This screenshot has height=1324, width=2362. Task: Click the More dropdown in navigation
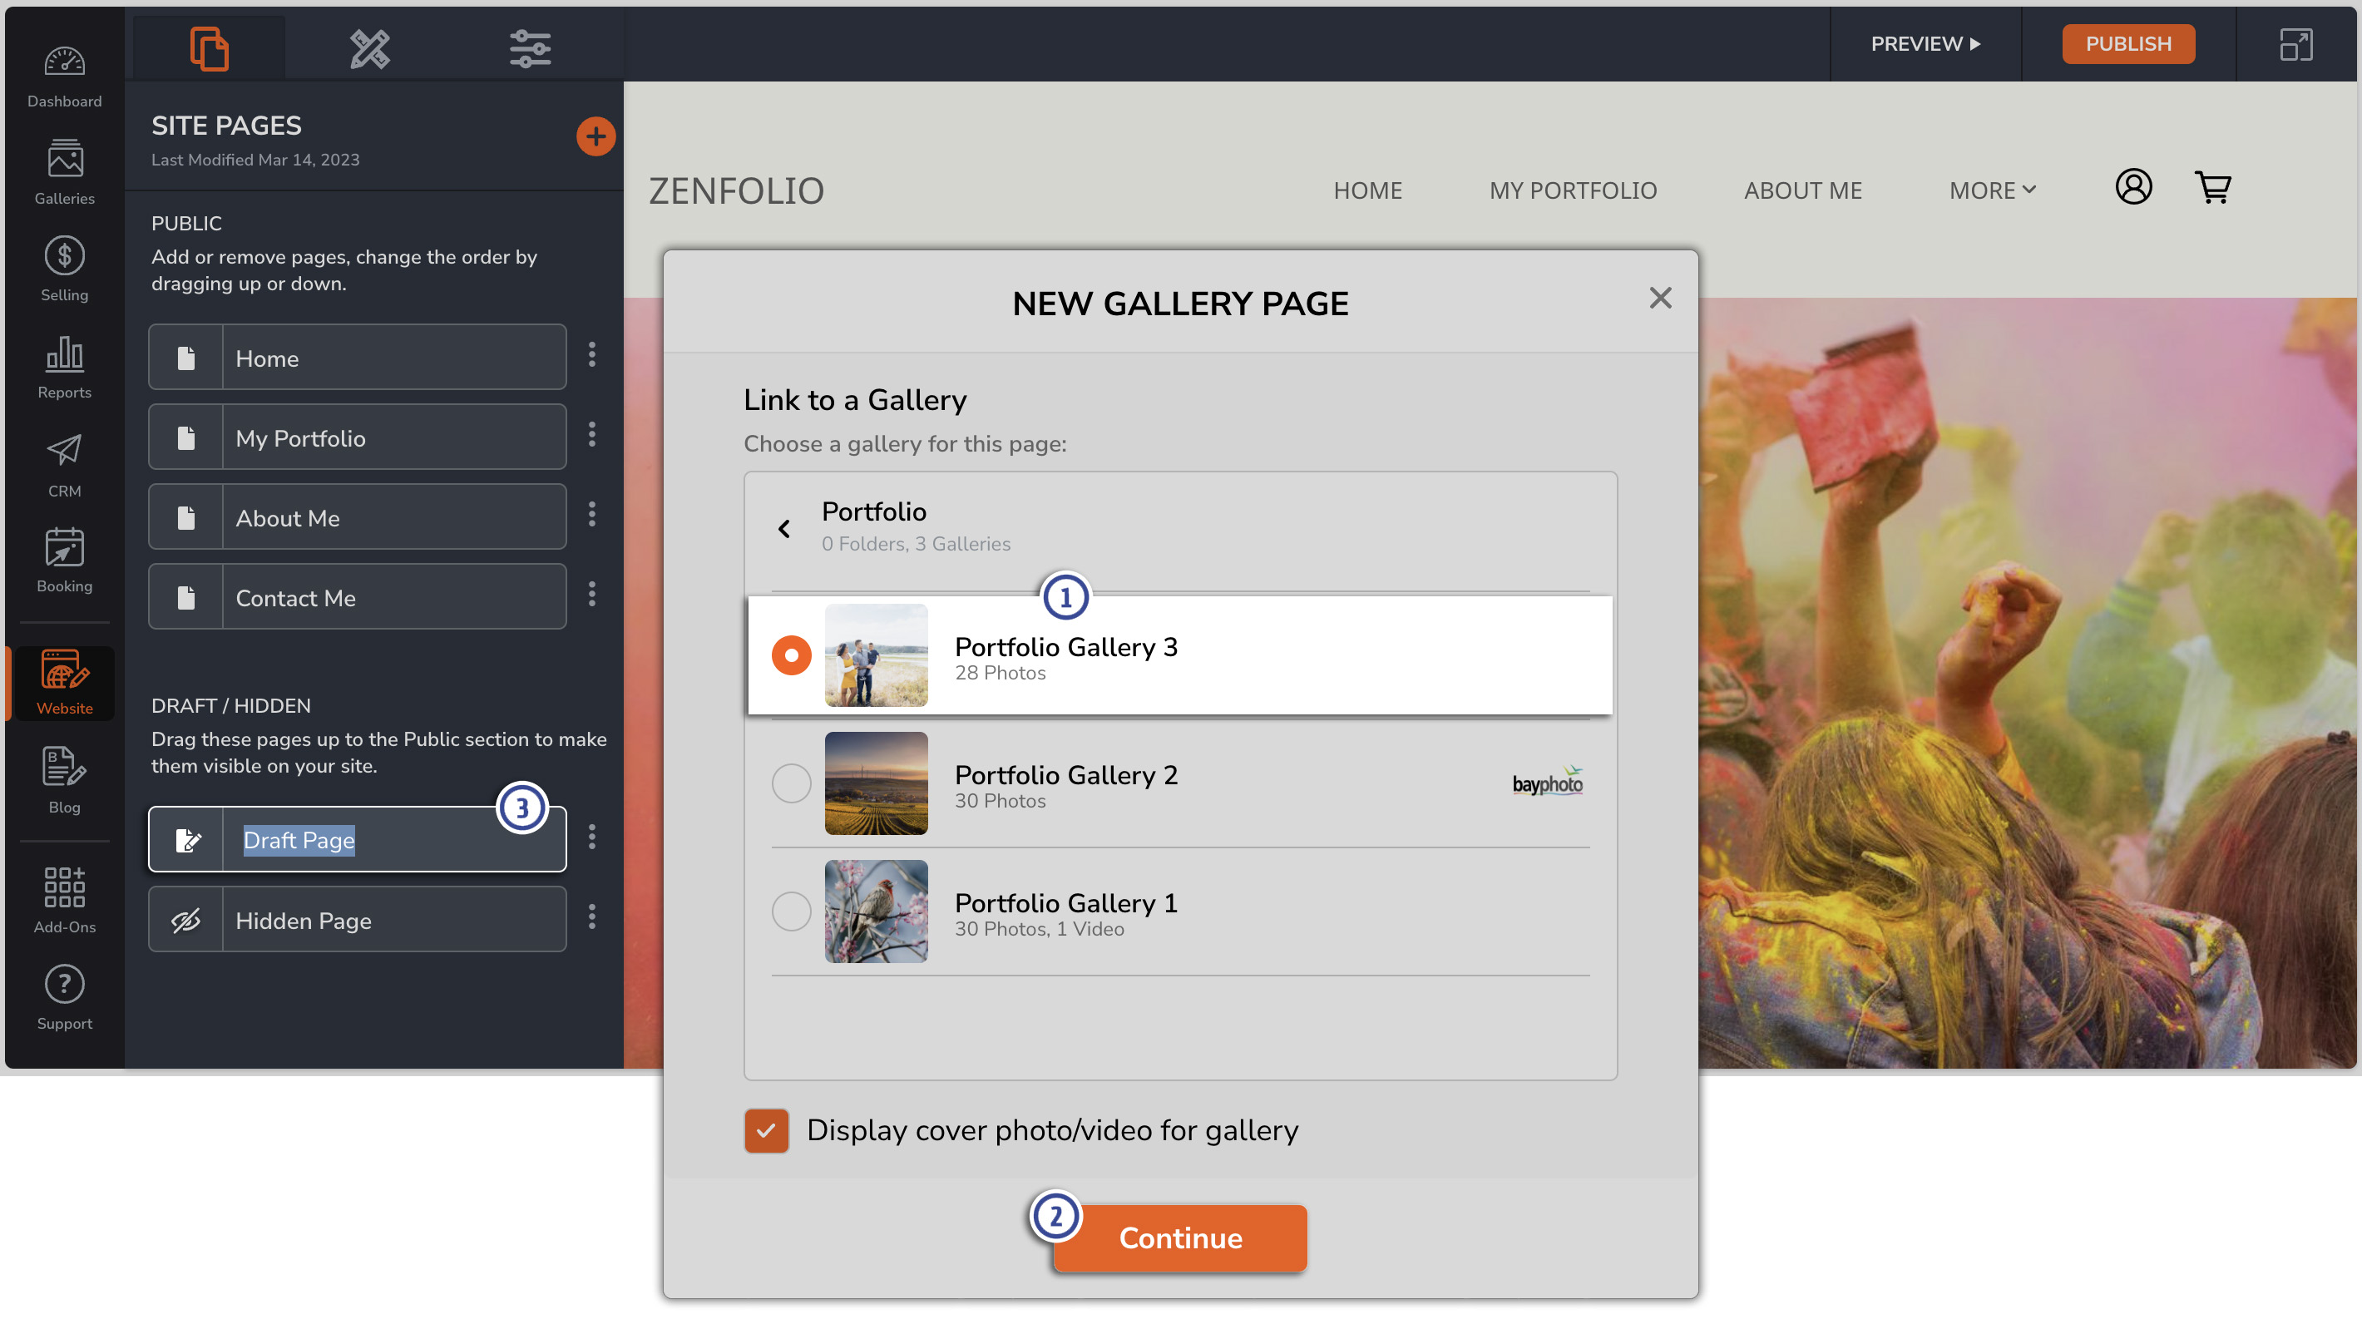click(1990, 190)
